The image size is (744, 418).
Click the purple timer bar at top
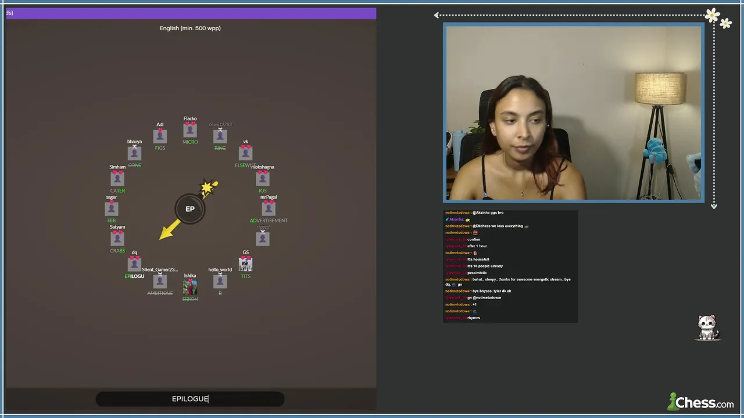tap(191, 13)
